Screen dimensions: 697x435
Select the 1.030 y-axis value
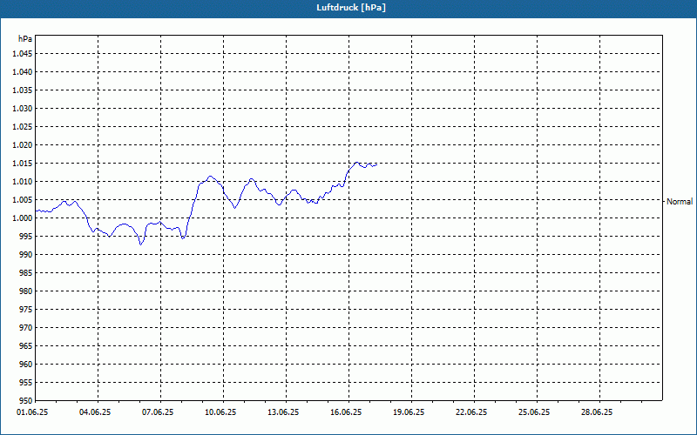pyautogui.click(x=23, y=108)
